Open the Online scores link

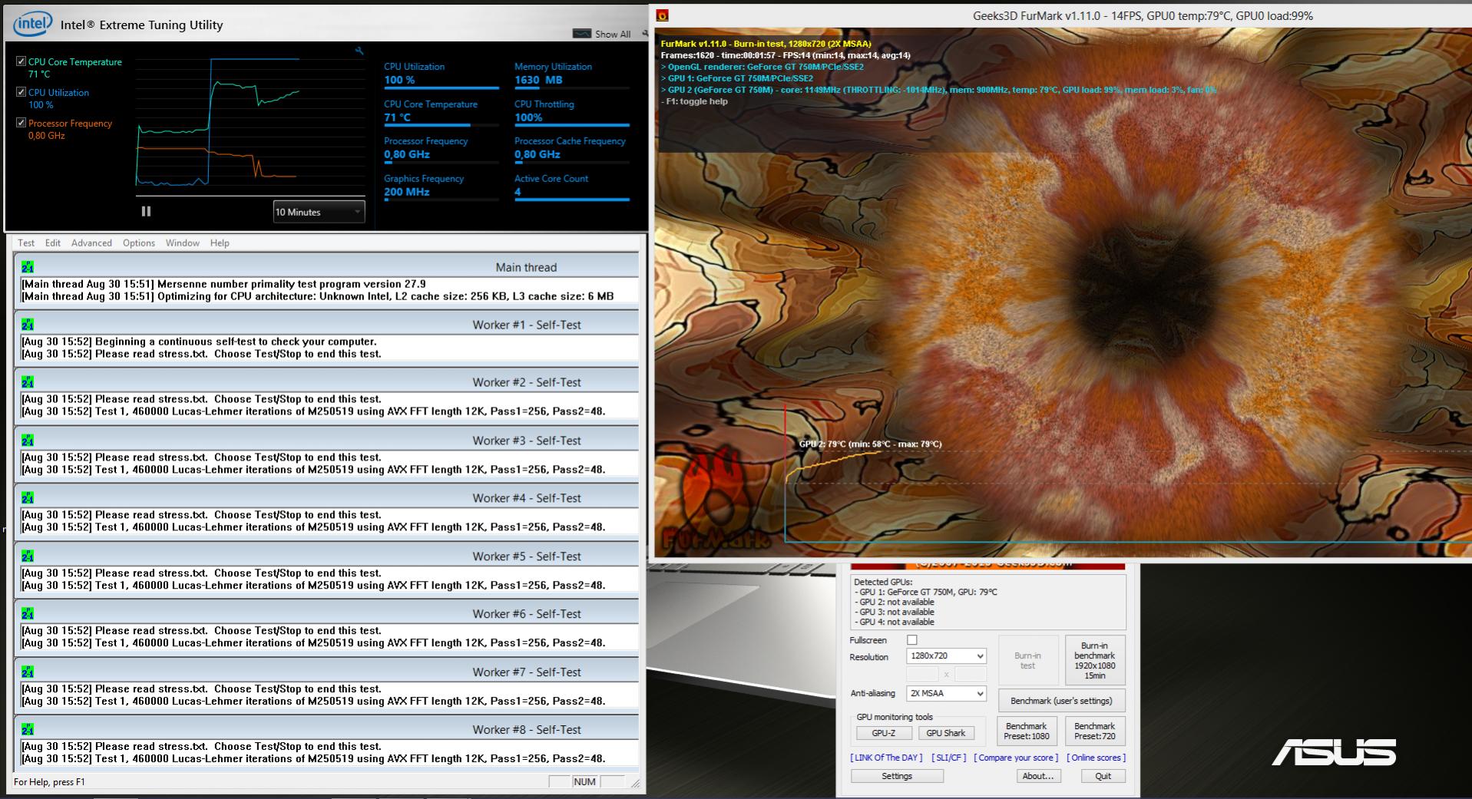1096,758
